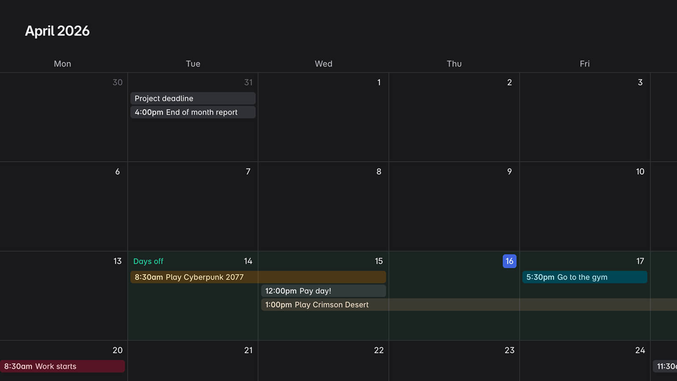Screen dimensions: 677x381
Task: Select day 30 of previous month
Action: click(x=118, y=82)
